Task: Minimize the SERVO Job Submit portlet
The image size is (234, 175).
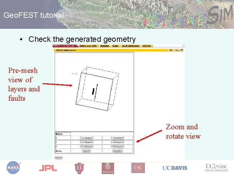Action: click(x=179, y=50)
